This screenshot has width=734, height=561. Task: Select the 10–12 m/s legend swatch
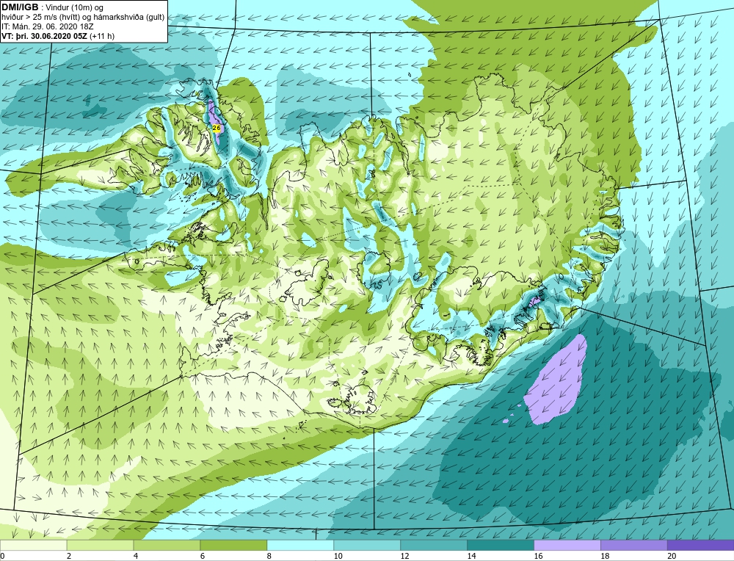click(367, 546)
